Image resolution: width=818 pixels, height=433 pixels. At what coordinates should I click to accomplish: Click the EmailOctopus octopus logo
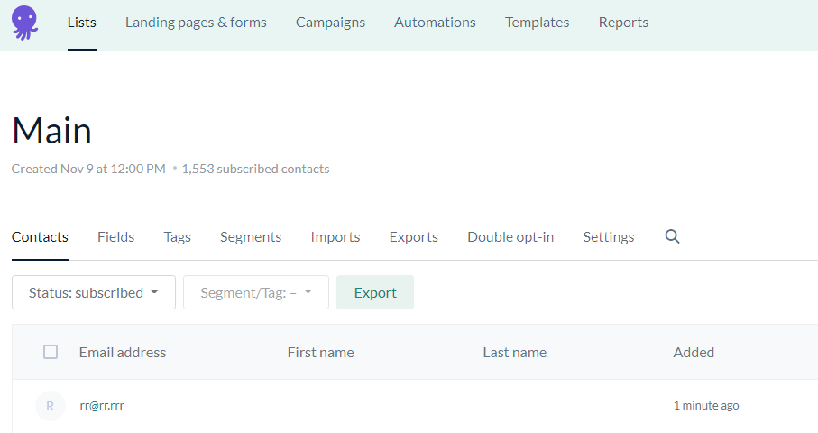click(x=24, y=23)
